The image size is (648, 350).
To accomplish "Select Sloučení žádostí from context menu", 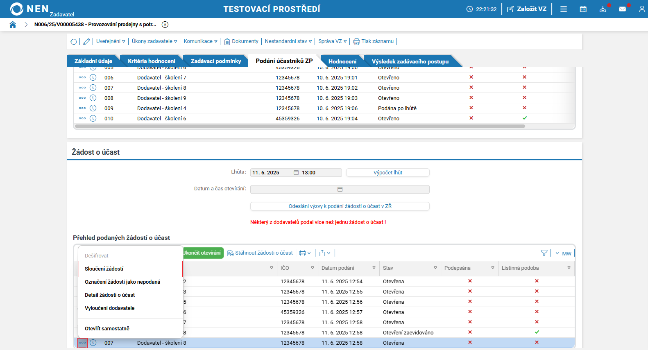I will tap(130, 269).
